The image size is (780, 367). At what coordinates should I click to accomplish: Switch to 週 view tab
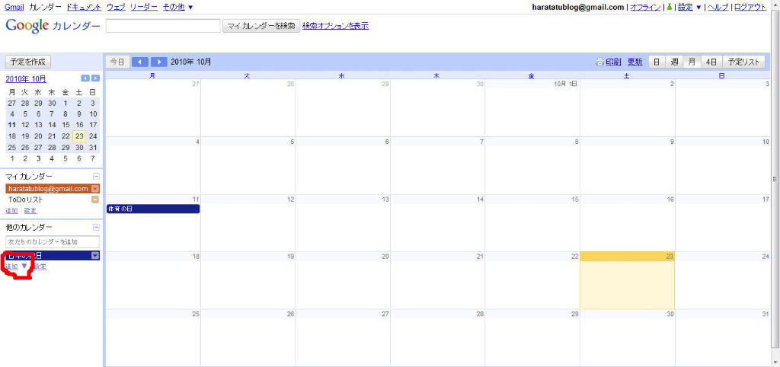pos(675,62)
